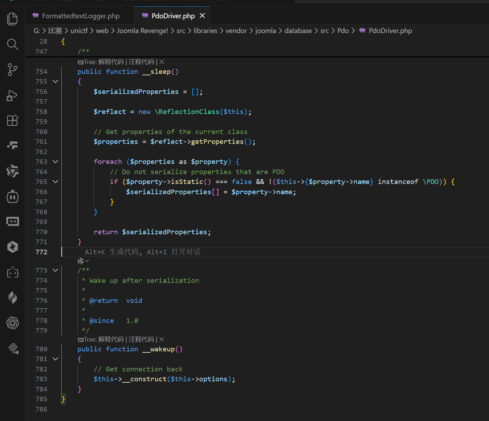Collapse the doc comment at line 773
The image size is (489, 421).
tap(55, 270)
